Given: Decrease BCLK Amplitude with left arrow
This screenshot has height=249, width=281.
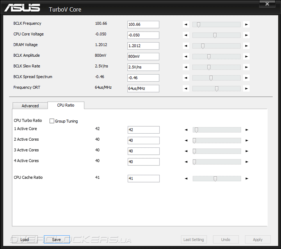Looking at the screenshot, I should click(x=186, y=57).
